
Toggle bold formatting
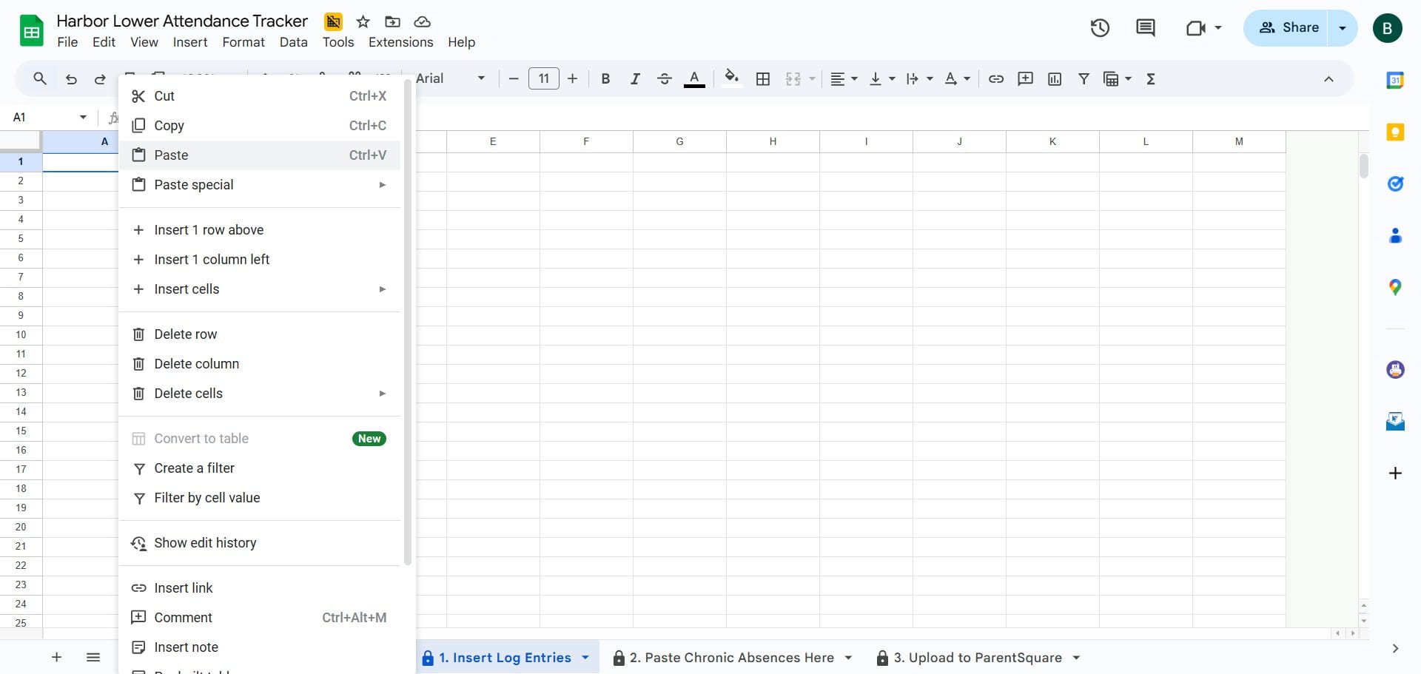[605, 78]
